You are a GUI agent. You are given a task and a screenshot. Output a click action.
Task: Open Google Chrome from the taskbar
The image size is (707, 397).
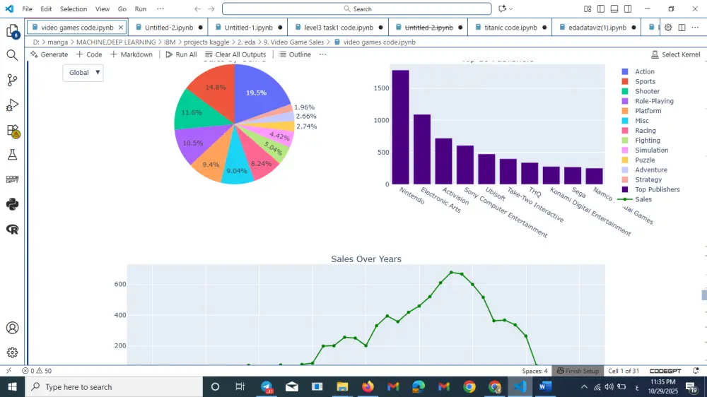(x=469, y=386)
